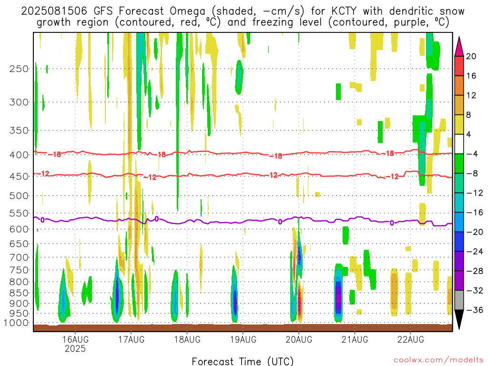Click the purple 0 freezing level label near 20AUG
Viewport: 488px width, 366px height.
pos(280,222)
